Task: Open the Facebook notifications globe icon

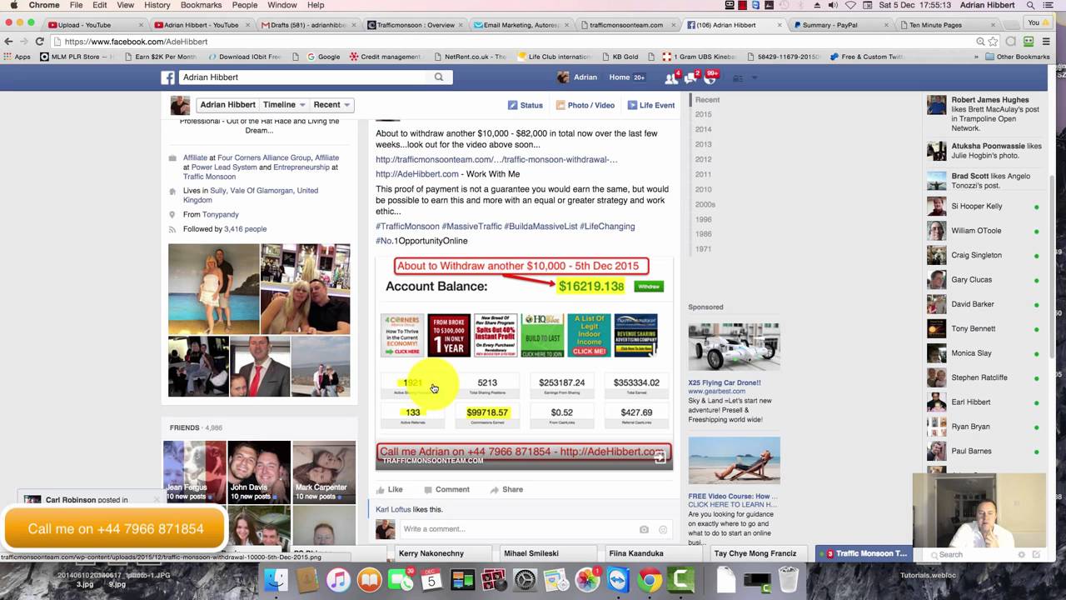Action: tap(709, 77)
